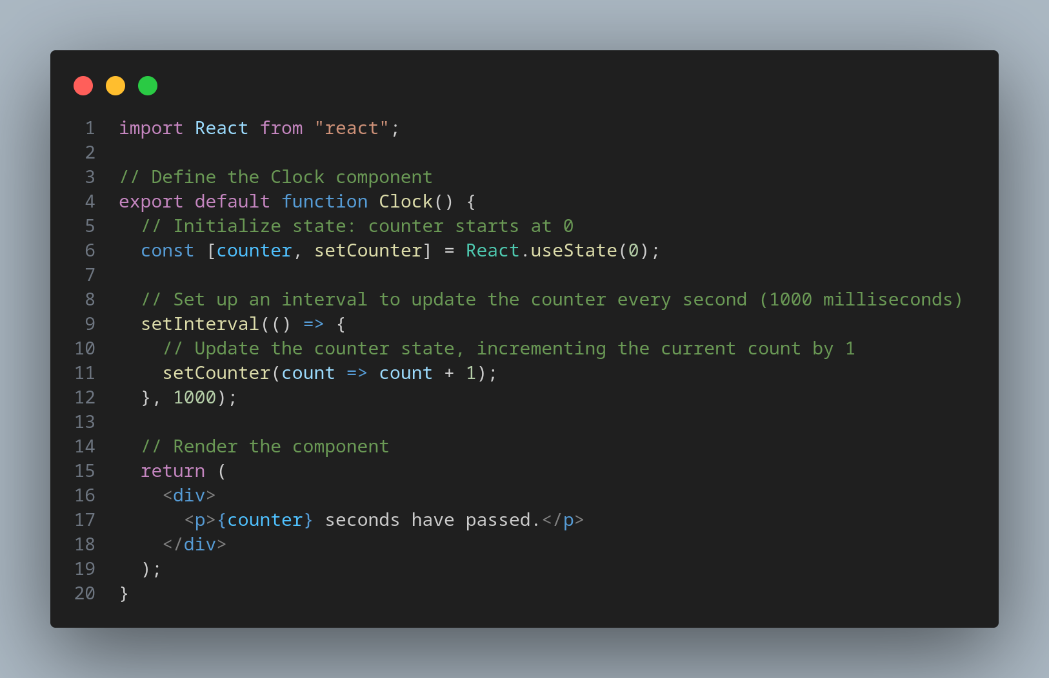Click the return keyword
The height and width of the screenshot is (678, 1049).
coord(173,471)
